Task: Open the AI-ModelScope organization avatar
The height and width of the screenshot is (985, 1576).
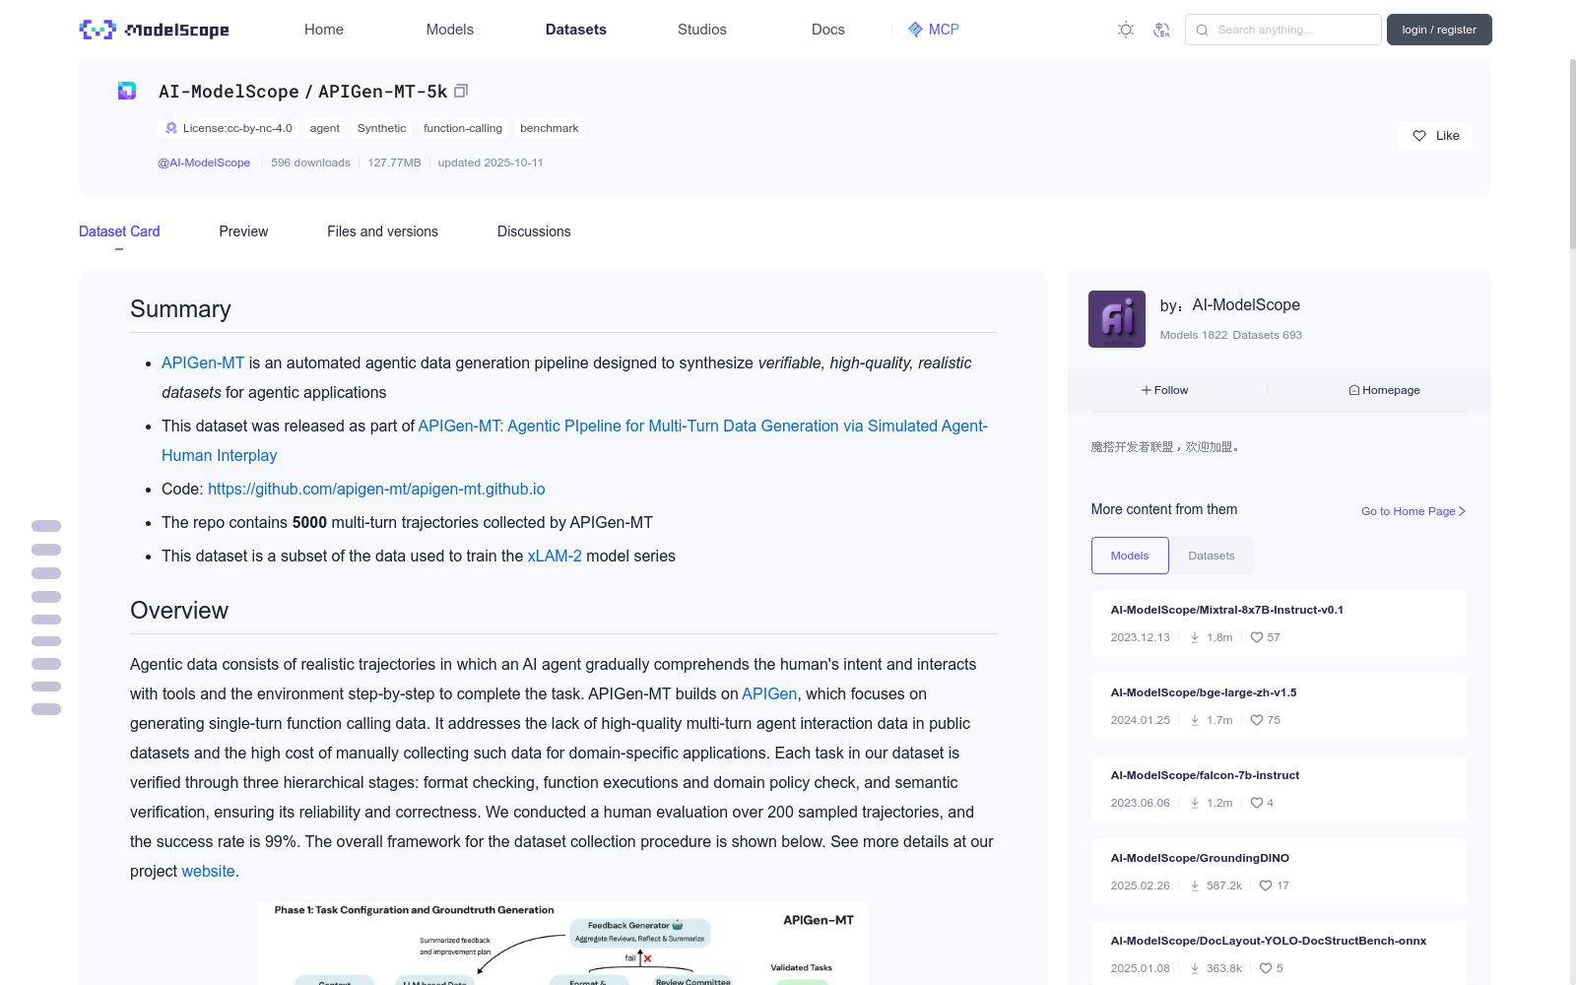Action: tap(1117, 319)
